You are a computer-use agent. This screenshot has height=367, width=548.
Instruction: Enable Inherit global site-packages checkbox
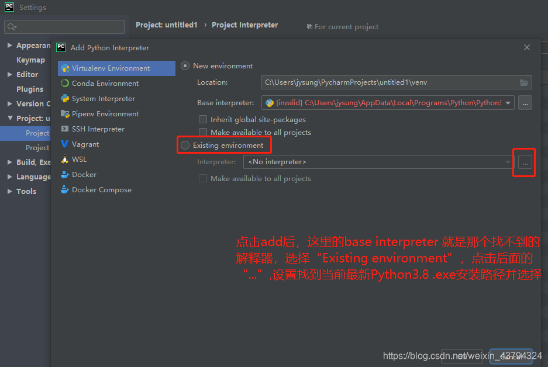click(x=203, y=119)
